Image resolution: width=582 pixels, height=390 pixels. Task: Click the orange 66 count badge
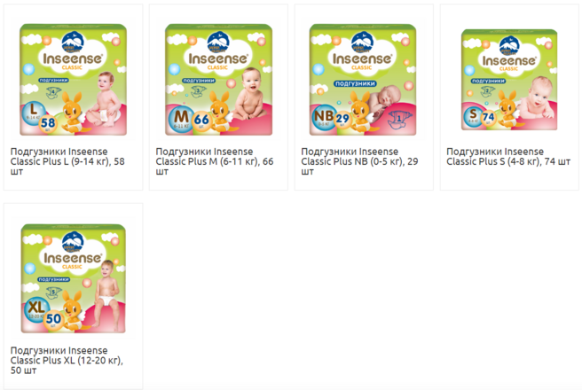[201, 121]
